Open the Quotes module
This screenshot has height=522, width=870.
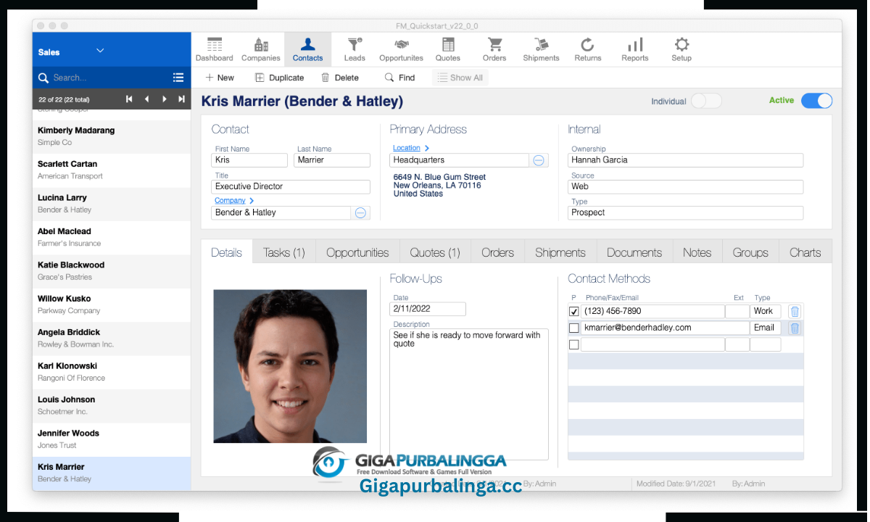[448, 49]
